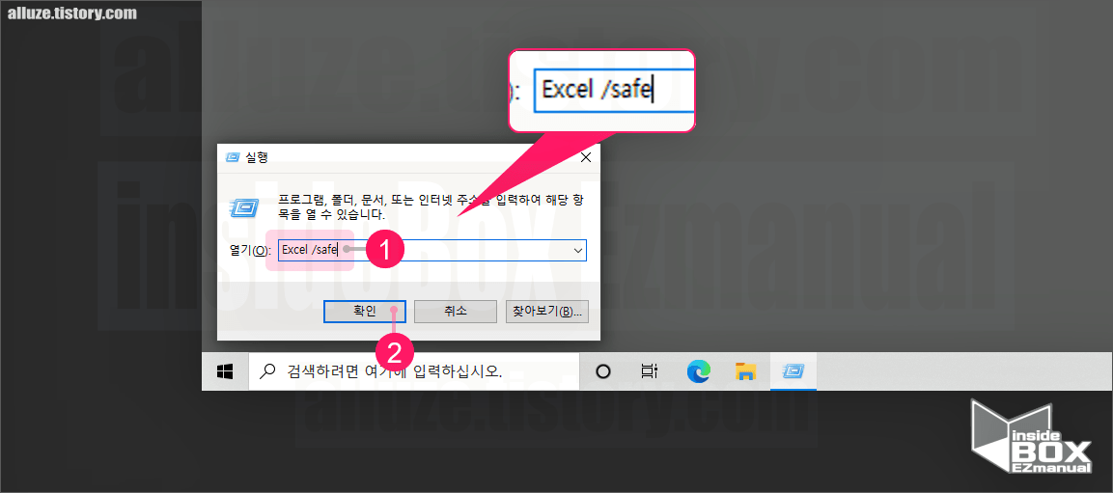Click the 실행 title text of the dialog
Viewport: 1113px width, 493px height.
coord(257,157)
